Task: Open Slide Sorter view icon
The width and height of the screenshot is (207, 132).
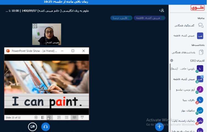Action: click(x=67, y=117)
